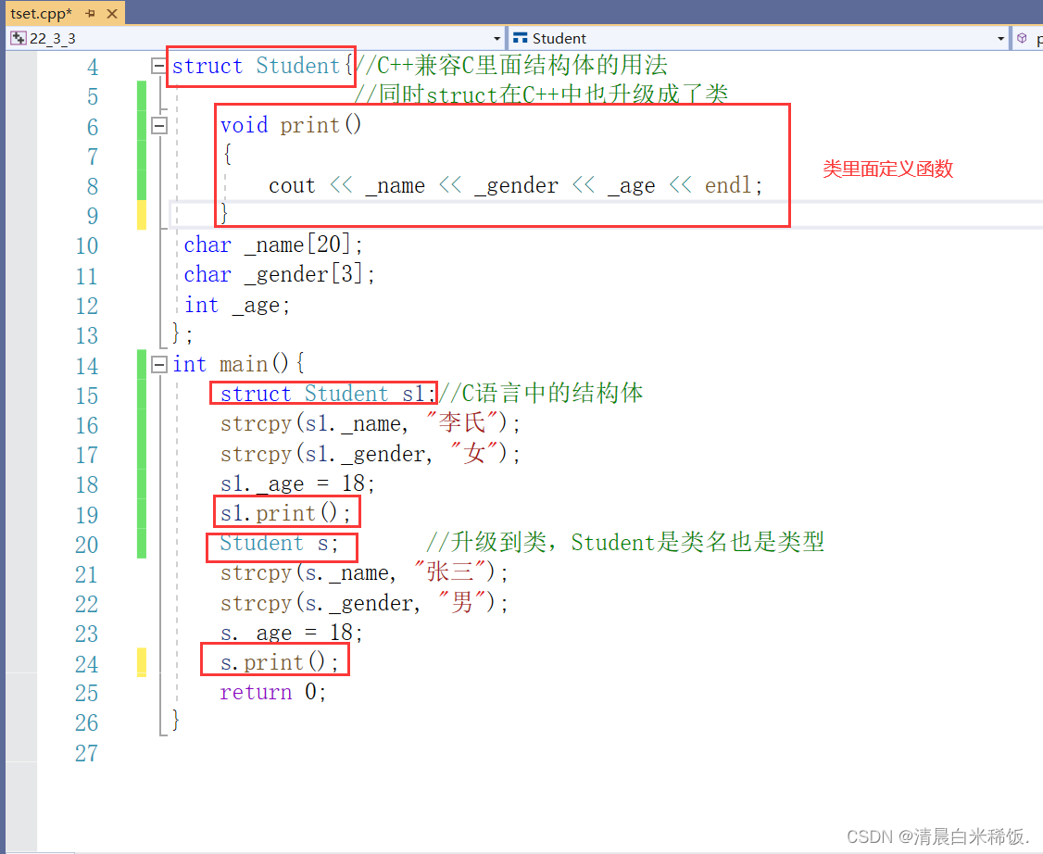The image size is (1043, 854).
Task: Open the Student type navigation dropdown
Action: pos(1000,39)
